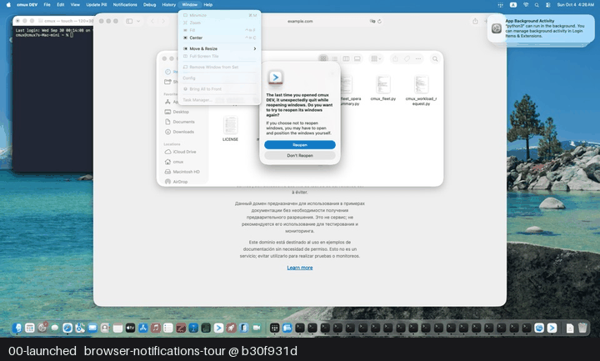The width and height of the screenshot is (600, 361).
Task: Open App Store from the Dock
Action: (x=142, y=328)
